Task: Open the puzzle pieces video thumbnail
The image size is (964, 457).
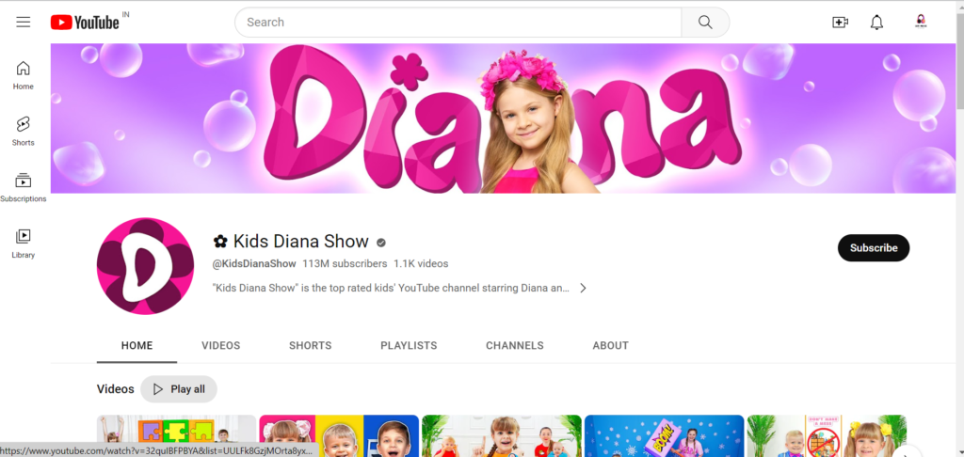Action: (176, 436)
